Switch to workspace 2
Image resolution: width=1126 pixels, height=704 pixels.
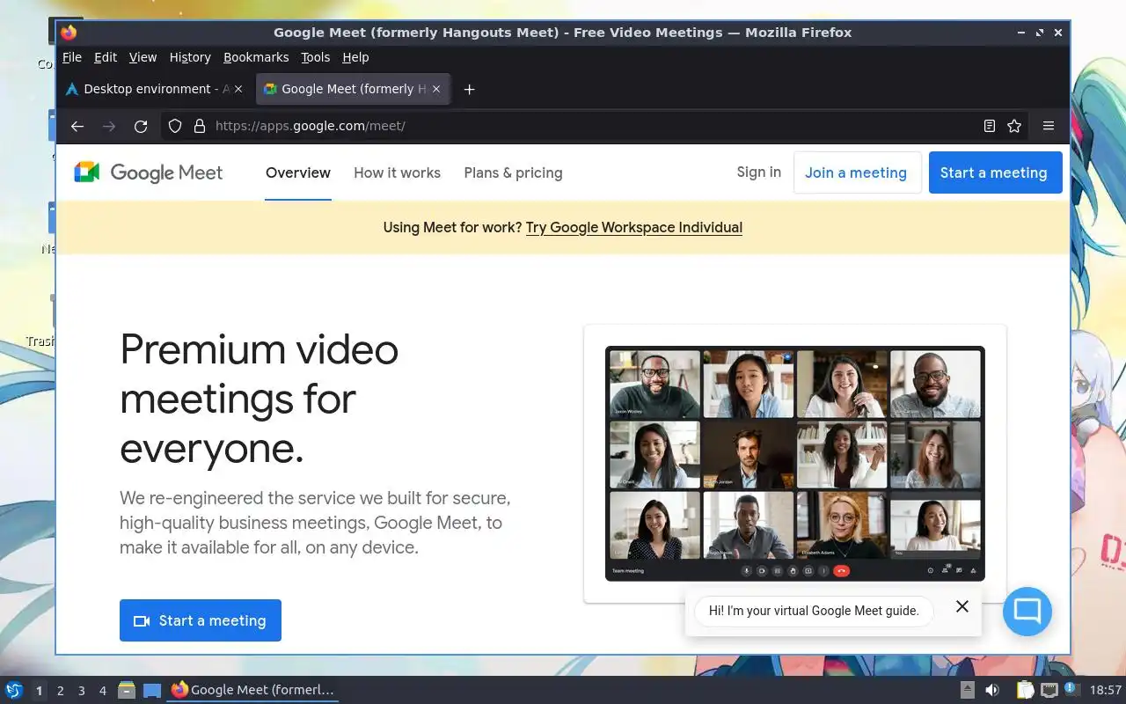(x=61, y=691)
